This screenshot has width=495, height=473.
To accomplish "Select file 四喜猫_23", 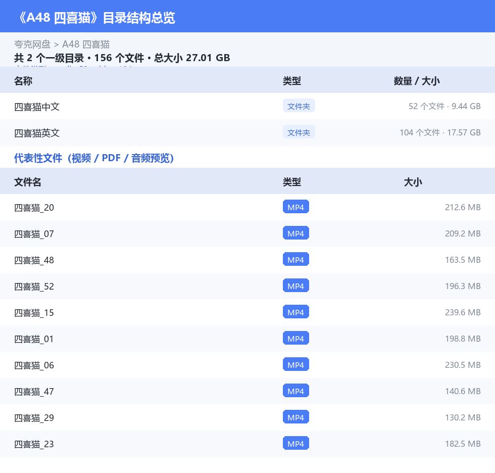I will click(34, 444).
